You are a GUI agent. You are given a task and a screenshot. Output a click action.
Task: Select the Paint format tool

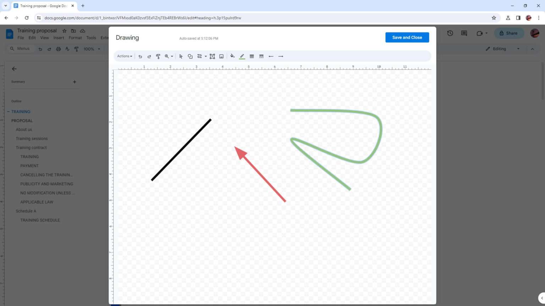pyautogui.click(x=158, y=56)
